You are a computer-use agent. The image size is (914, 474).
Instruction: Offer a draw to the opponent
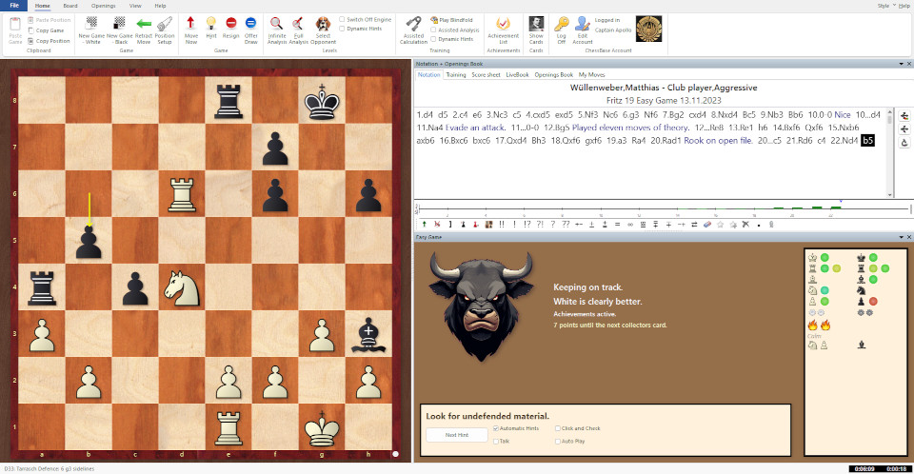251,27
